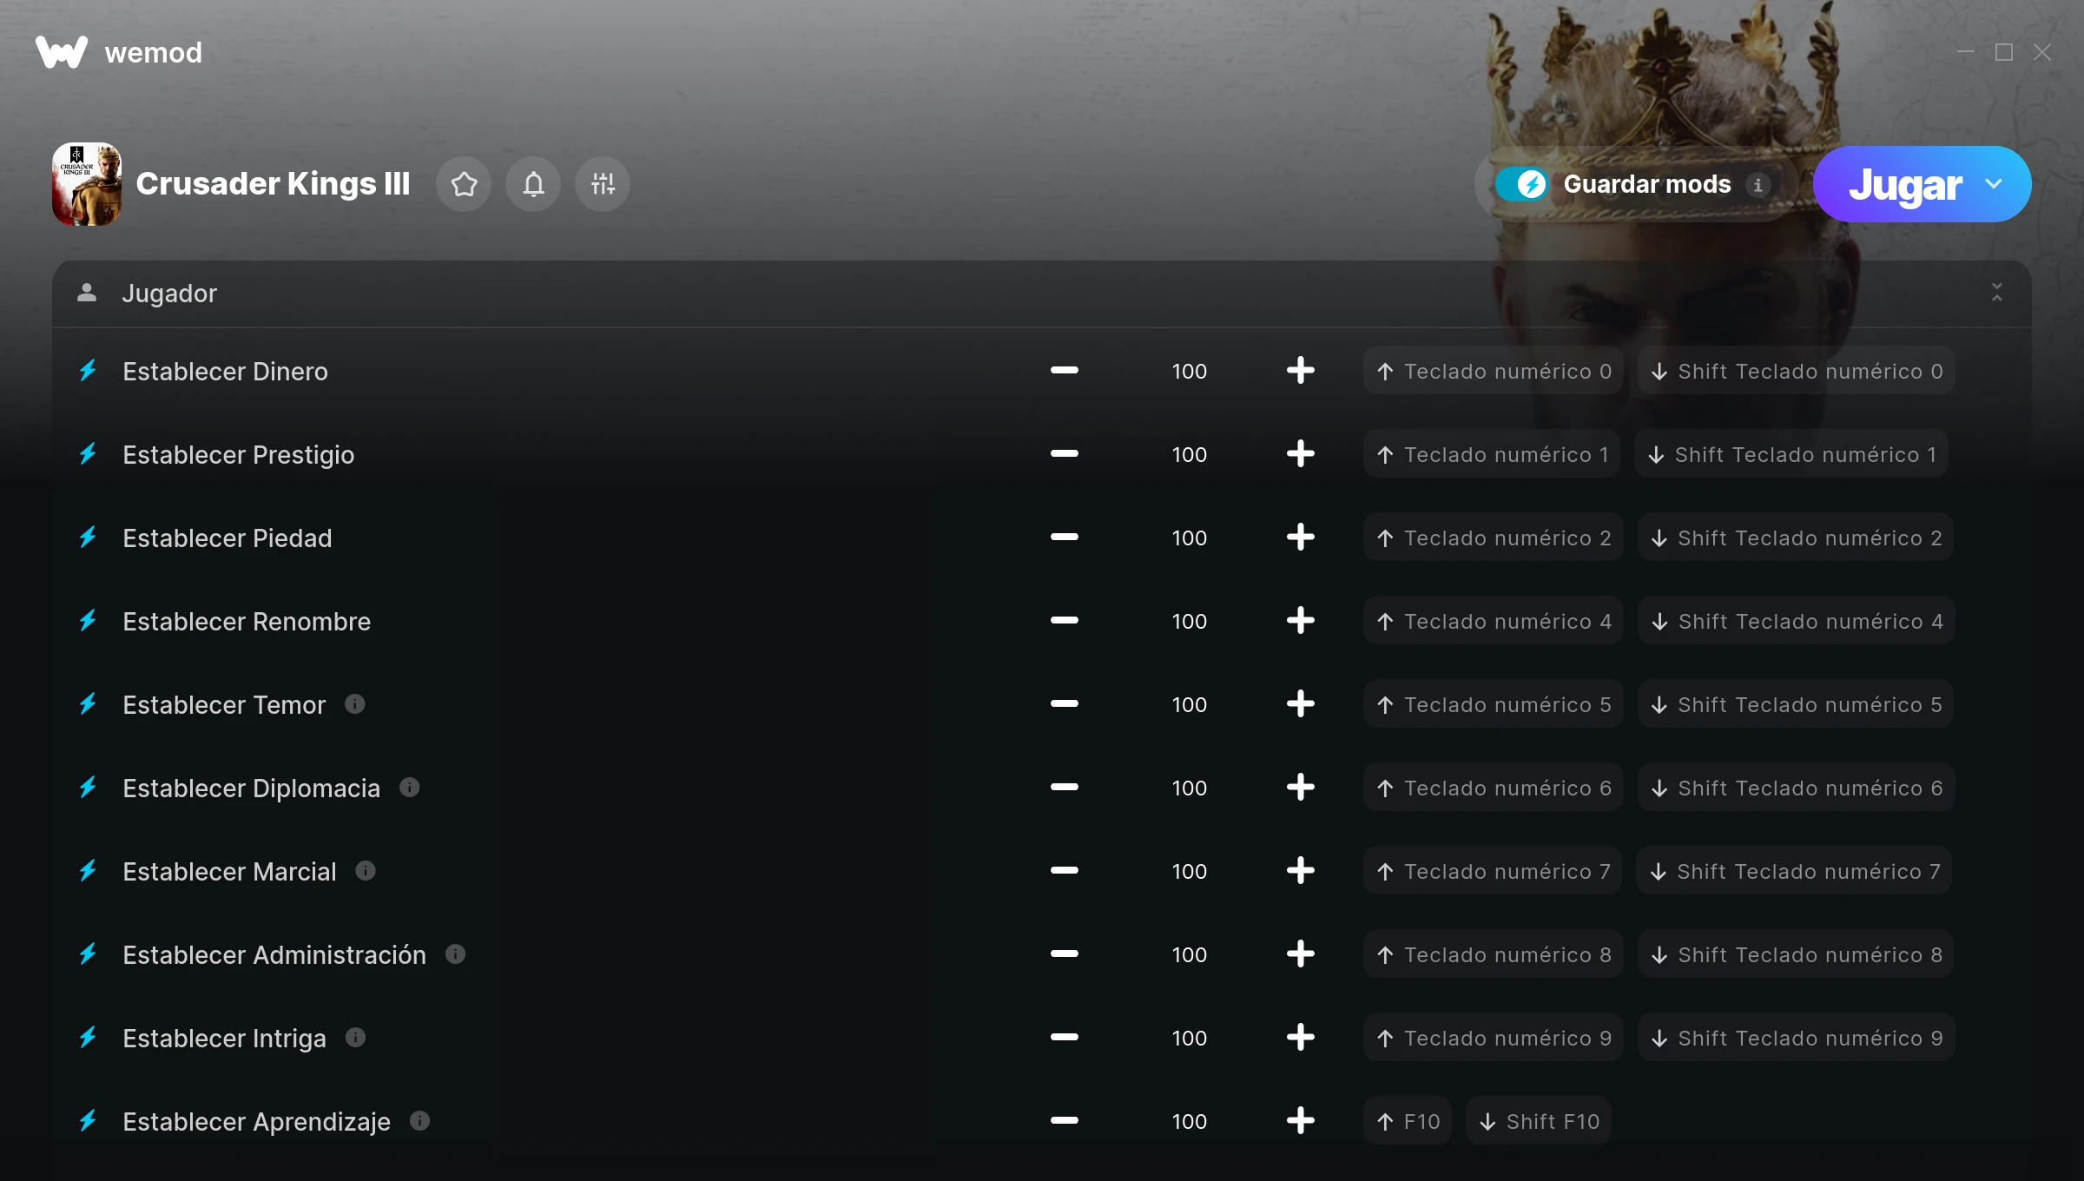Add Crusader Kings III to favorites with the star

tap(464, 184)
